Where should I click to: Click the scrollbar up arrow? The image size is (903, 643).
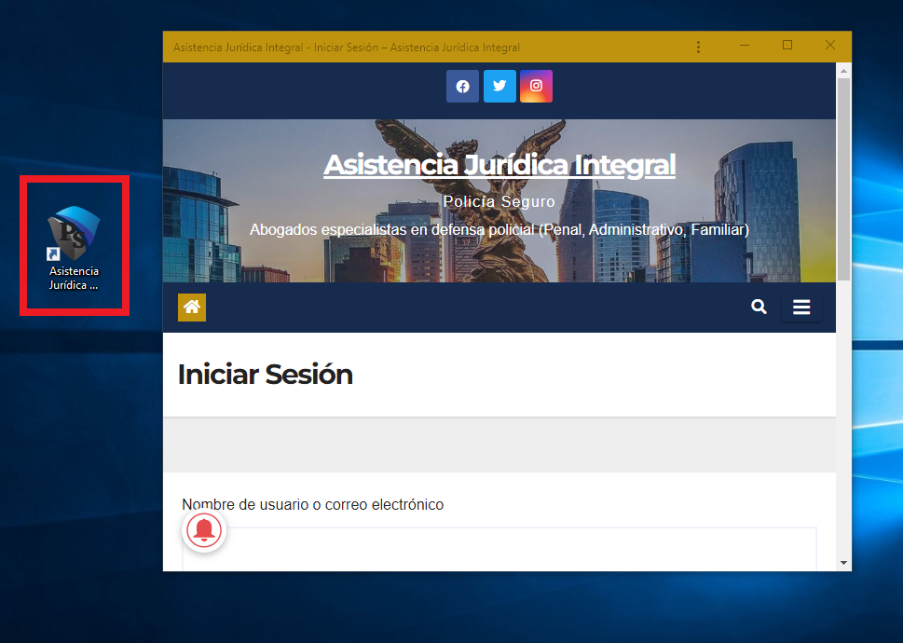coord(843,70)
